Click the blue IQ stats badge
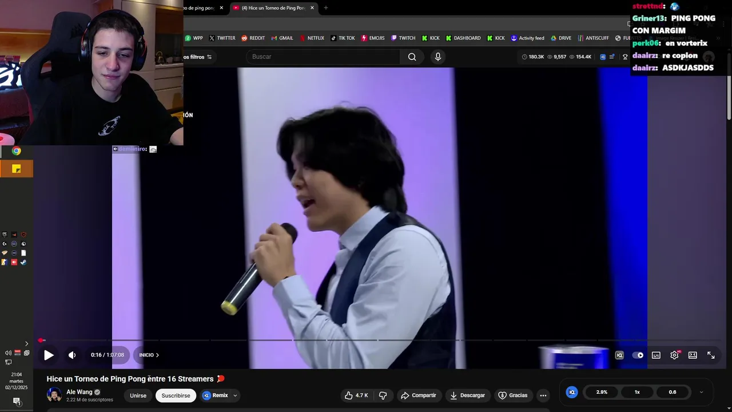The image size is (732, 412). 571,392
